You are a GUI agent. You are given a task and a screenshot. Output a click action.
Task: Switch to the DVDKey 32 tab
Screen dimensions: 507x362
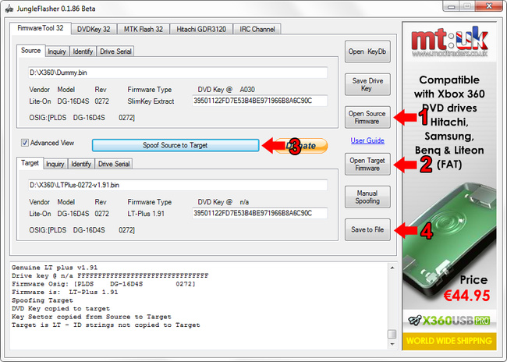(94, 29)
